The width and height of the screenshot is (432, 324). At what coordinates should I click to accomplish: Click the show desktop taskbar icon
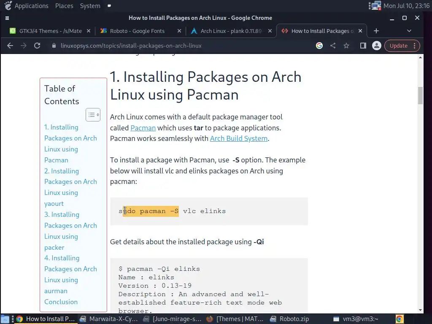5,319
